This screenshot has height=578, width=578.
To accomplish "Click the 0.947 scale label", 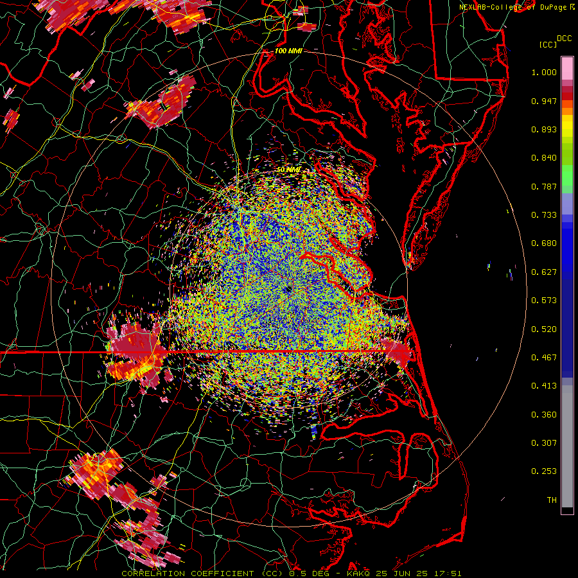I will (544, 101).
